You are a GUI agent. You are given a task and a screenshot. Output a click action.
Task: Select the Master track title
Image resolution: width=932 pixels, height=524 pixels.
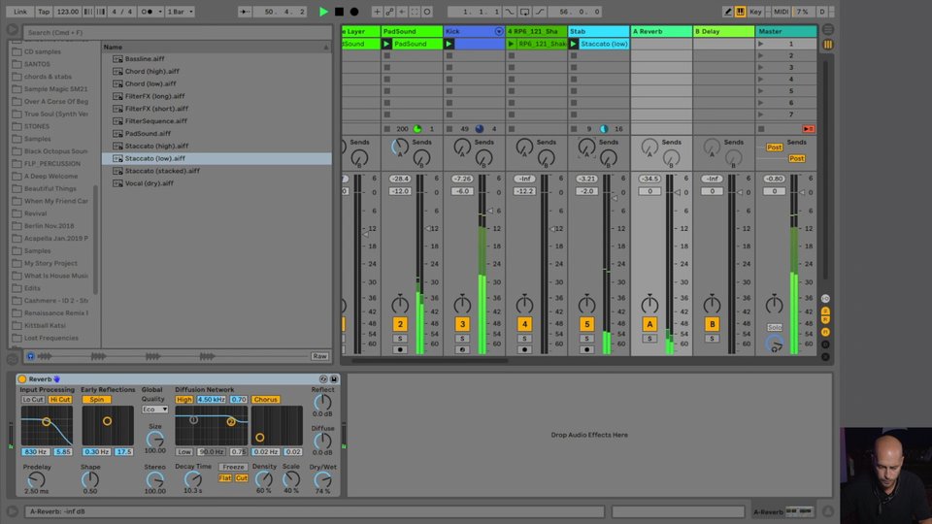785,31
